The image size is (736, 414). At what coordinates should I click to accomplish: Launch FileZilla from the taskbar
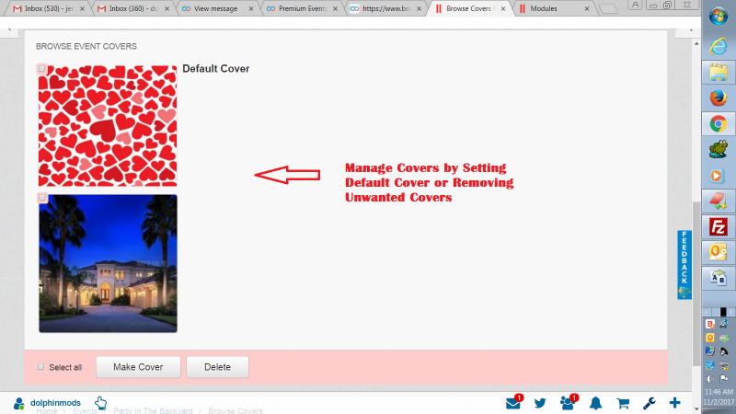coord(719,226)
